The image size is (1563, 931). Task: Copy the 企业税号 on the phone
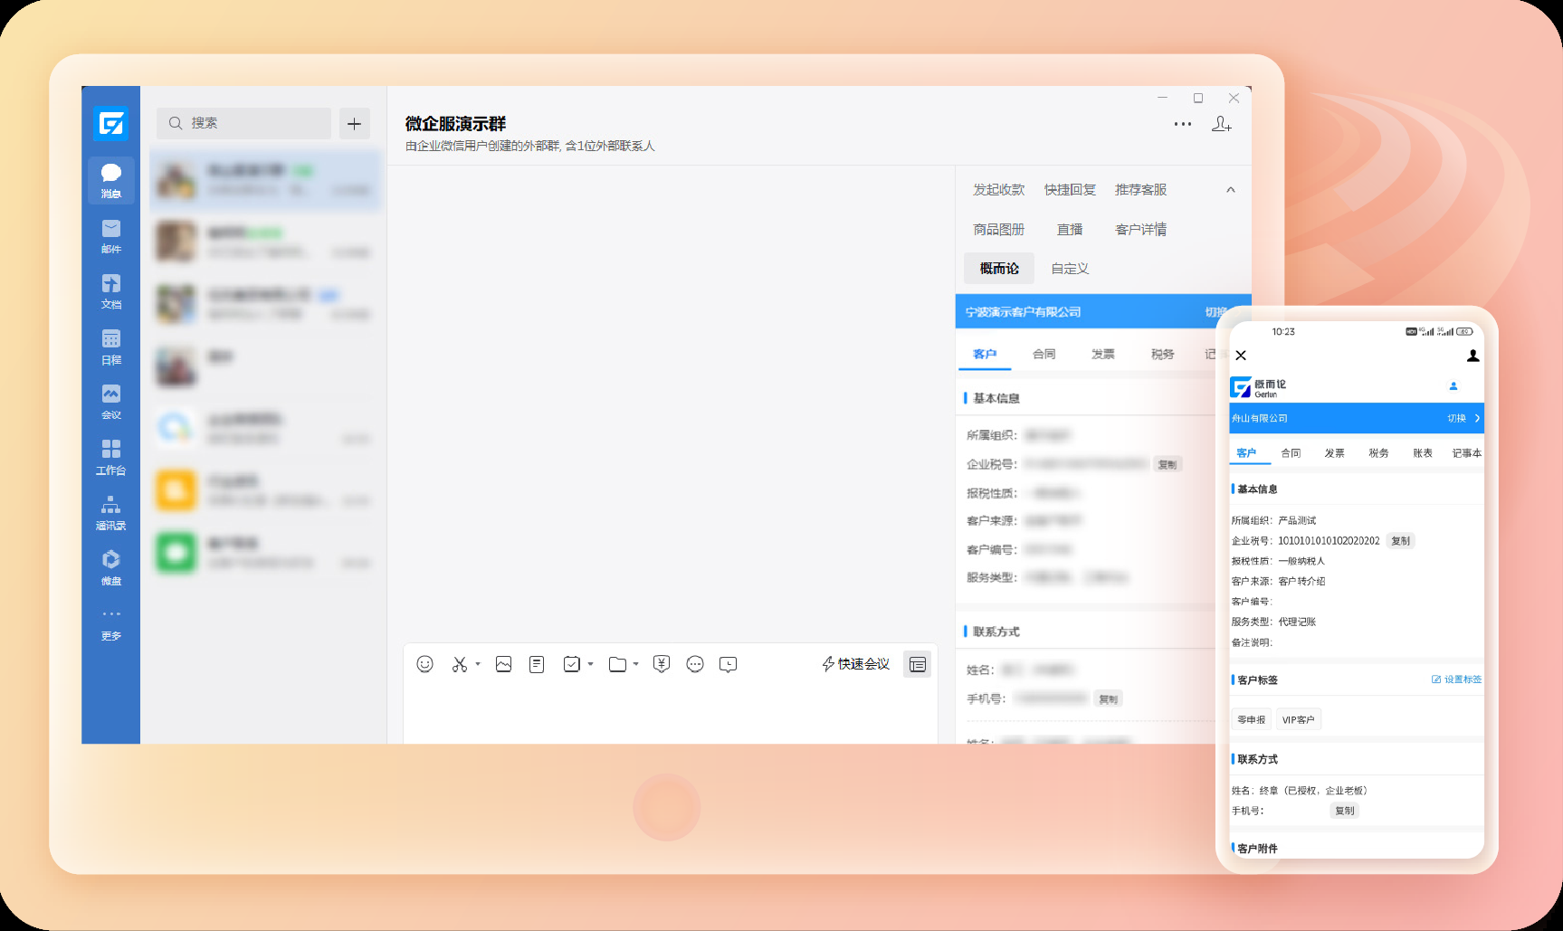(1400, 541)
